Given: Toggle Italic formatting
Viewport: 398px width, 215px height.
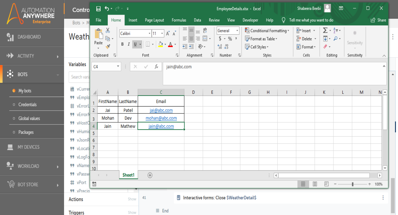Looking at the screenshot, I should coord(129,44).
